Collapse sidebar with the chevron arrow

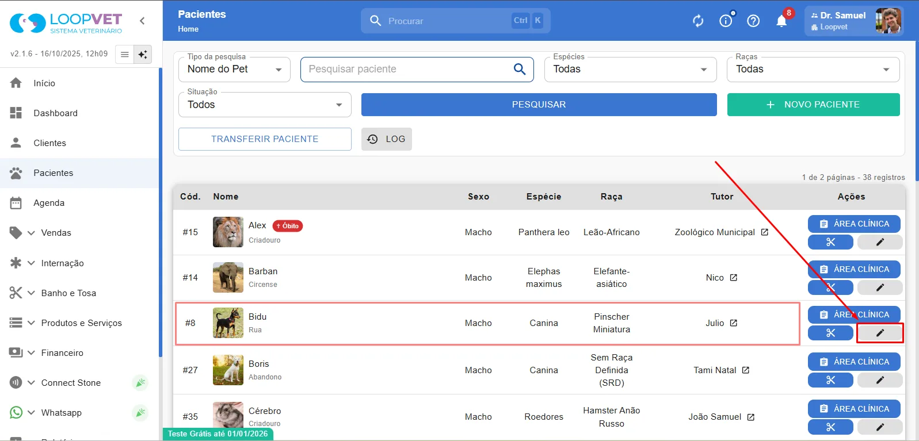pyautogui.click(x=142, y=21)
